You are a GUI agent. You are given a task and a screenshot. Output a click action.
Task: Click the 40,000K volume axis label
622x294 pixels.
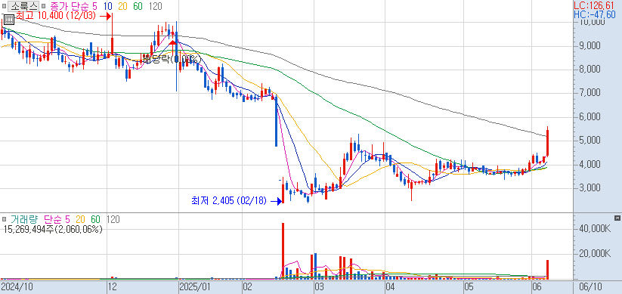pos(595,229)
